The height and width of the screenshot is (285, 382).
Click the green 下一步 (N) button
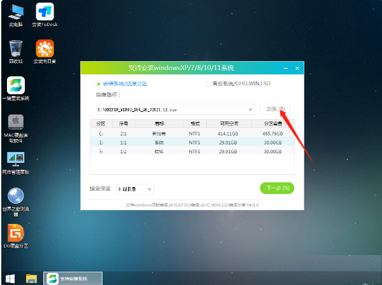coord(277,188)
